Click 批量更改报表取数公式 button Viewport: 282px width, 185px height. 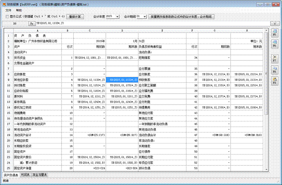coord(181,16)
